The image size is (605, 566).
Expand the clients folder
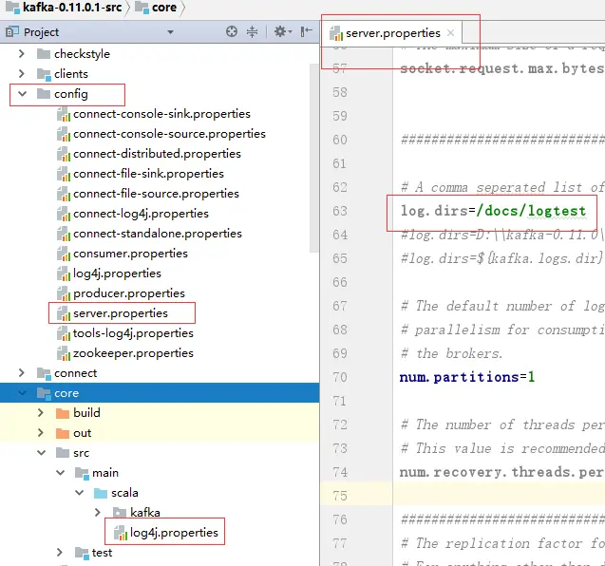pos(22,74)
